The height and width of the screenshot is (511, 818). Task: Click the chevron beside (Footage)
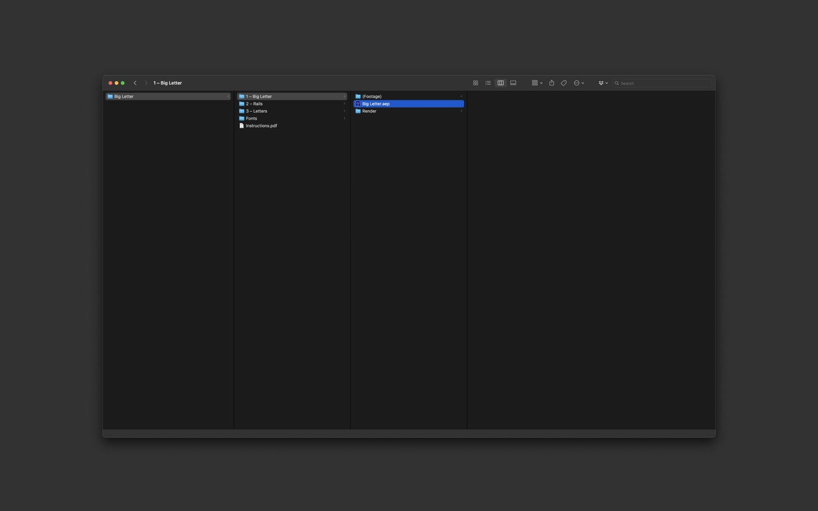pyautogui.click(x=461, y=97)
